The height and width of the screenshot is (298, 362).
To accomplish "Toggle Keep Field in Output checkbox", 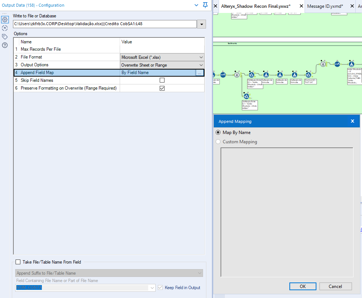I will point(160,288).
